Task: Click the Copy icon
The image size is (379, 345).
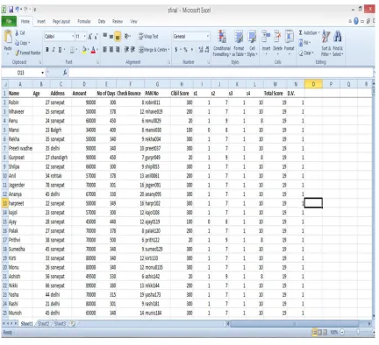Action: [x=17, y=43]
